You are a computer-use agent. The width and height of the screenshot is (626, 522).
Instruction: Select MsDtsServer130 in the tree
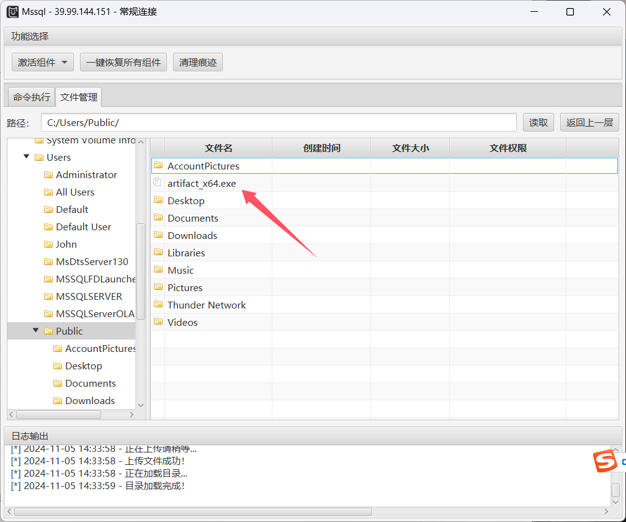click(92, 261)
